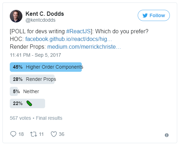Open Kent C. Dodds profile avatar
The image size is (180, 146).
[16, 16]
